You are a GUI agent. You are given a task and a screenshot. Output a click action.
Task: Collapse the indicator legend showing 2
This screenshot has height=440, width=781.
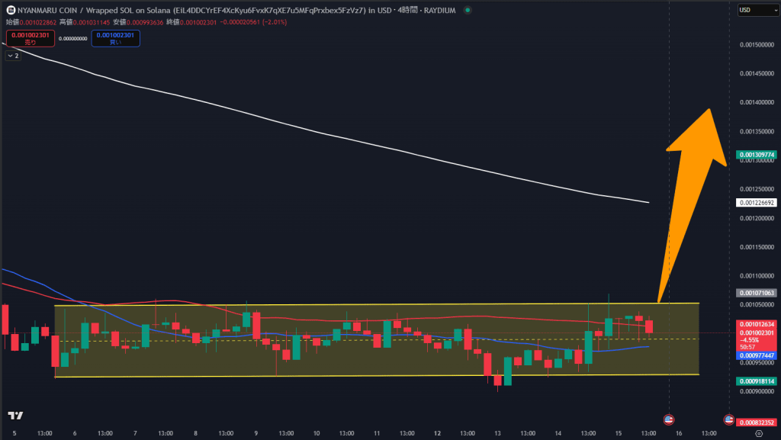coord(13,56)
